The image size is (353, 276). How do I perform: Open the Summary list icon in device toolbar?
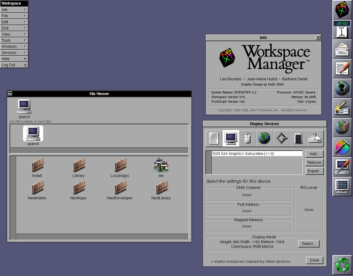pos(214,138)
